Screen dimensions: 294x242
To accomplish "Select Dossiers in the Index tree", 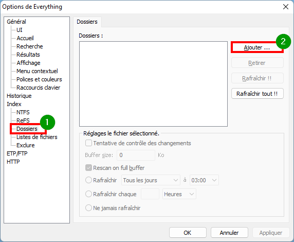I will 27,129.
